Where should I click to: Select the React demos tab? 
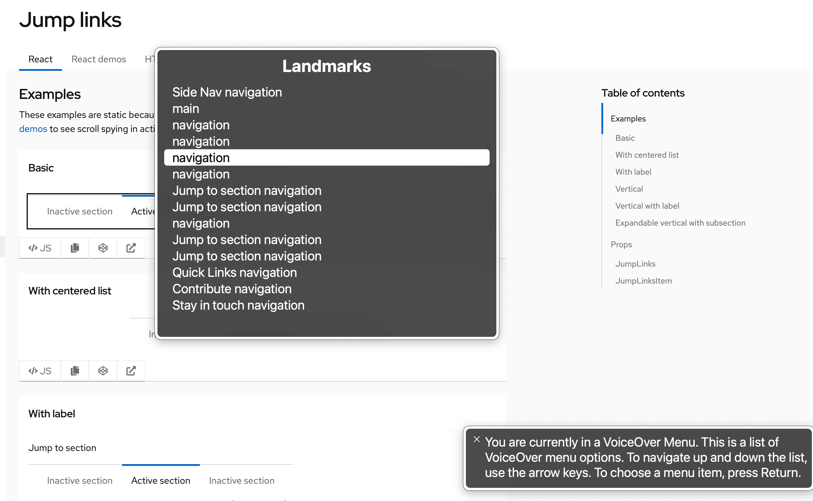pyautogui.click(x=98, y=58)
